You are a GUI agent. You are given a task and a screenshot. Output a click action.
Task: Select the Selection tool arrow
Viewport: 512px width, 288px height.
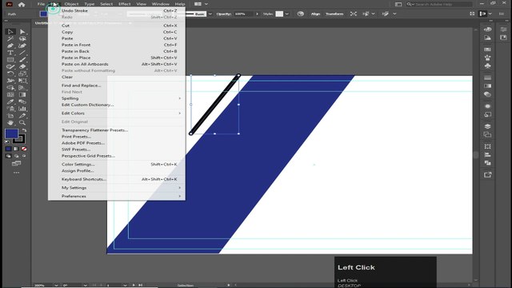[10, 32]
